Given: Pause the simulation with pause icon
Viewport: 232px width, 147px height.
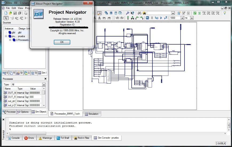Looking at the screenshot, I should coord(152,18).
